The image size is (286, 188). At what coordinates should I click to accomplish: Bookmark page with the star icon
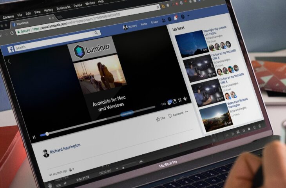click(158, 7)
